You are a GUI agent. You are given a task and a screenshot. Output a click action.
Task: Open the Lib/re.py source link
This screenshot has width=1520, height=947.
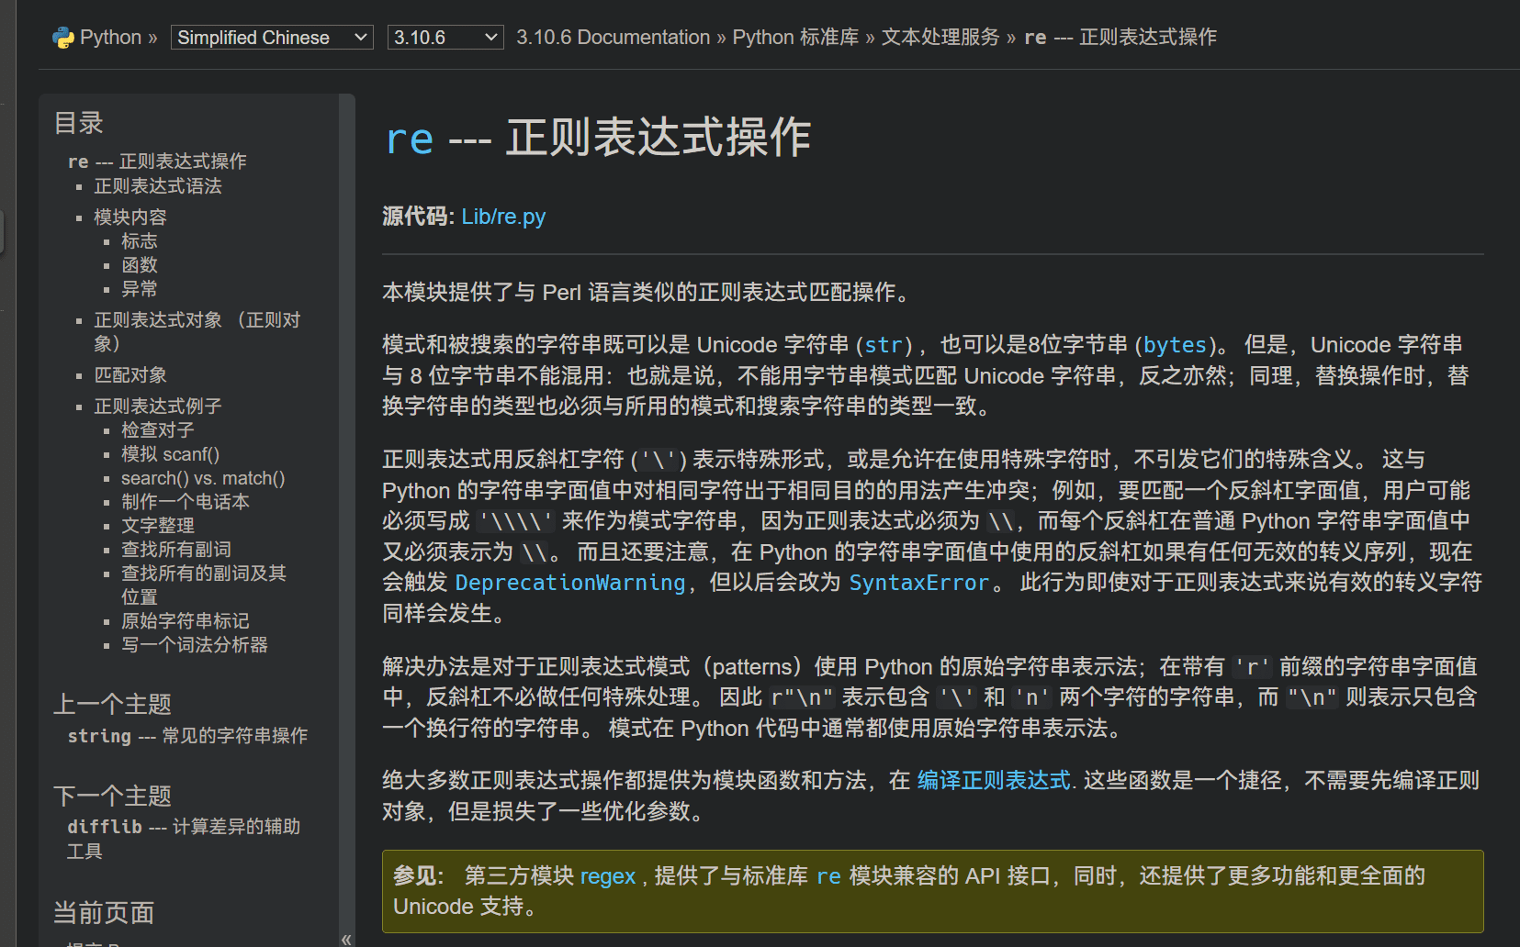coord(503,217)
